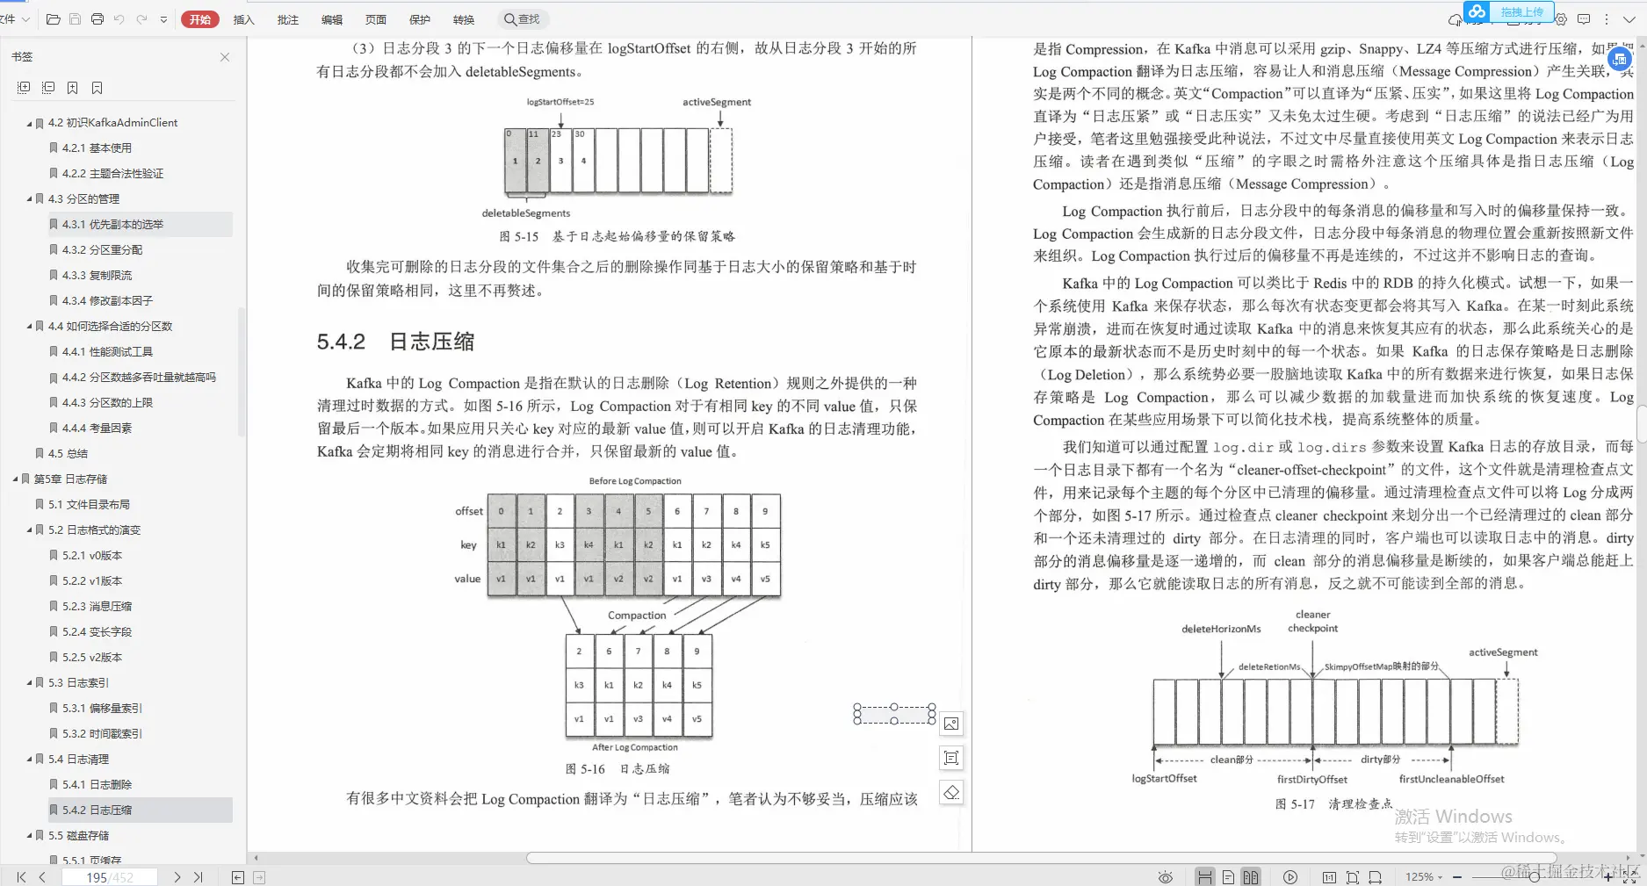Open the 查找 search box
Image resolution: width=1647 pixels, height=886 pixels.
click(523, 18)
